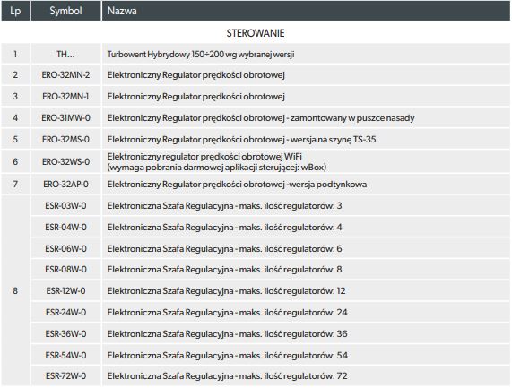This screenshot has height=388, width=512.
Task: Click the Symbol column header
Action: pyautogui.click(x=65, y=11)
